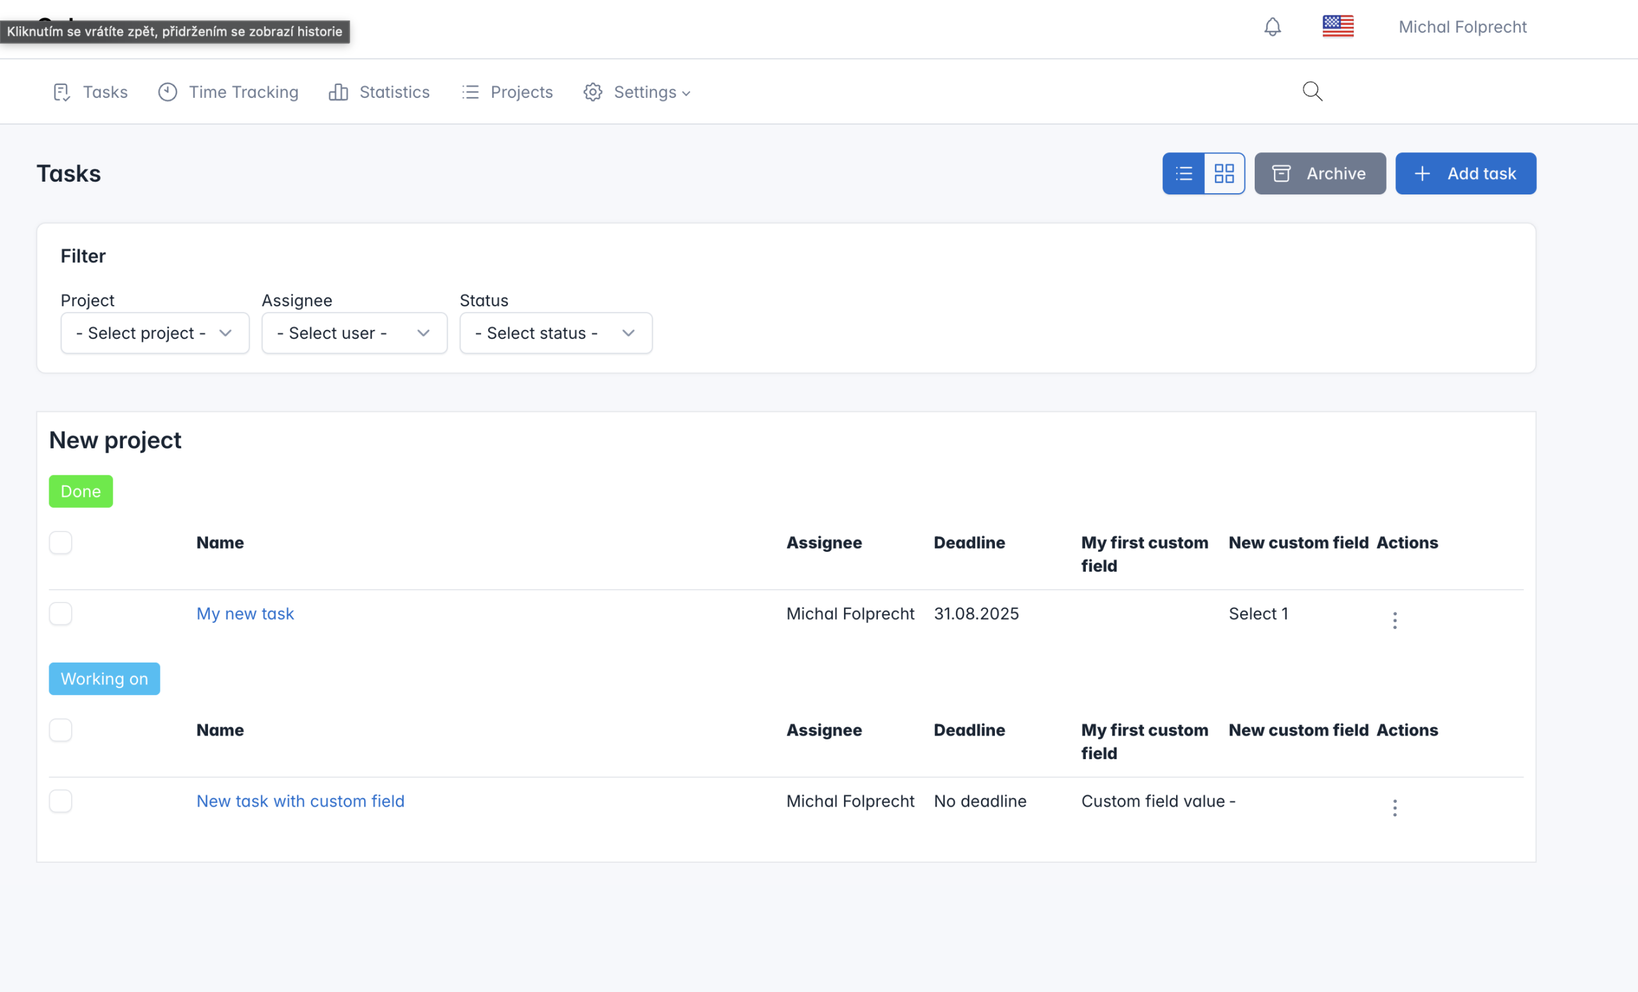This screenshot has height=992, width=1638.
Task: Switch to grid board view
Action: (1224, 173)
